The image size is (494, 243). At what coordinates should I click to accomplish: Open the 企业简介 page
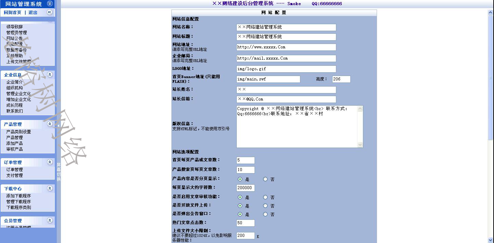pos(14,82)
